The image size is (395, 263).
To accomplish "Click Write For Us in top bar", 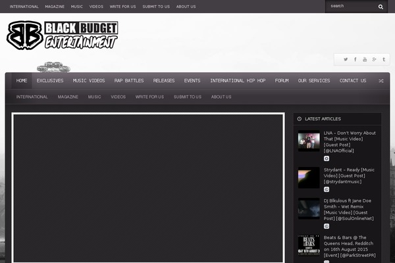I will (122, 7).
